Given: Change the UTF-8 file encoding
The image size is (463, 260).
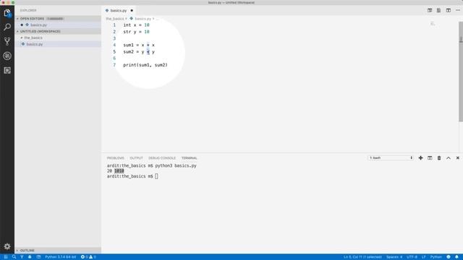Looking at the screenshot, I should tap(412, 257).
